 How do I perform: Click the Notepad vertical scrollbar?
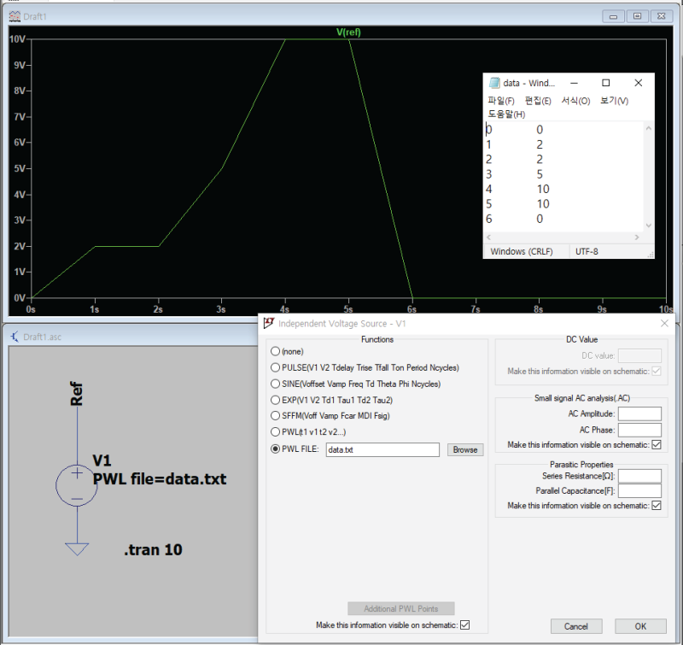pyautogui.click(x=648, y=176)
